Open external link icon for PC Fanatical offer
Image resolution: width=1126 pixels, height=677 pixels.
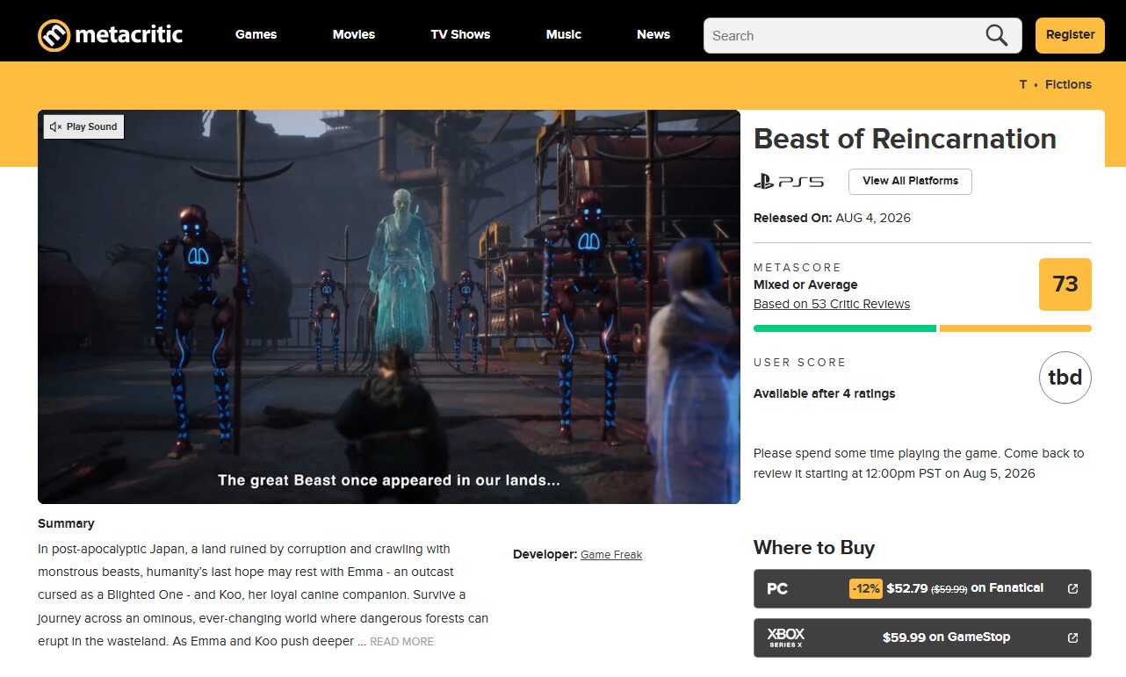coord(1072,588)
